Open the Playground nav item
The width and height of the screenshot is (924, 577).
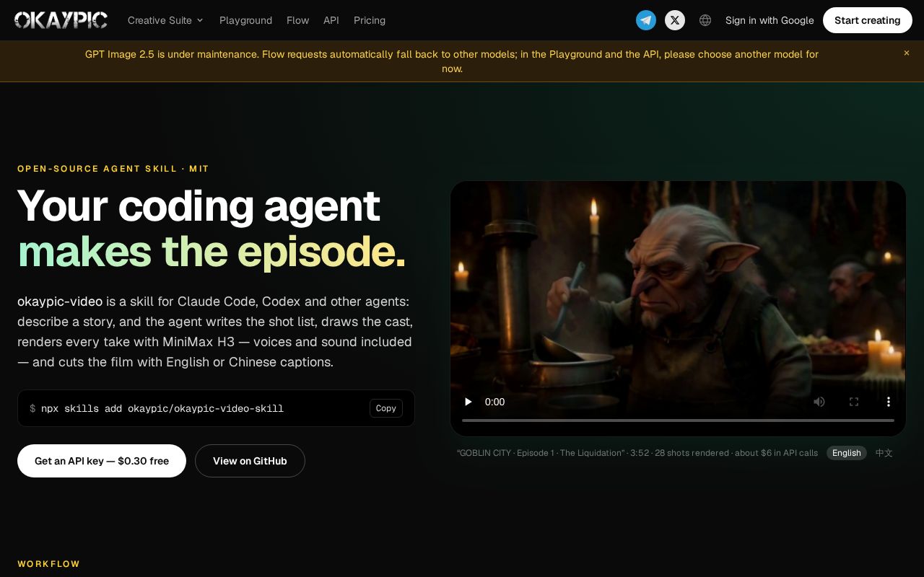(x=245, y=20)
